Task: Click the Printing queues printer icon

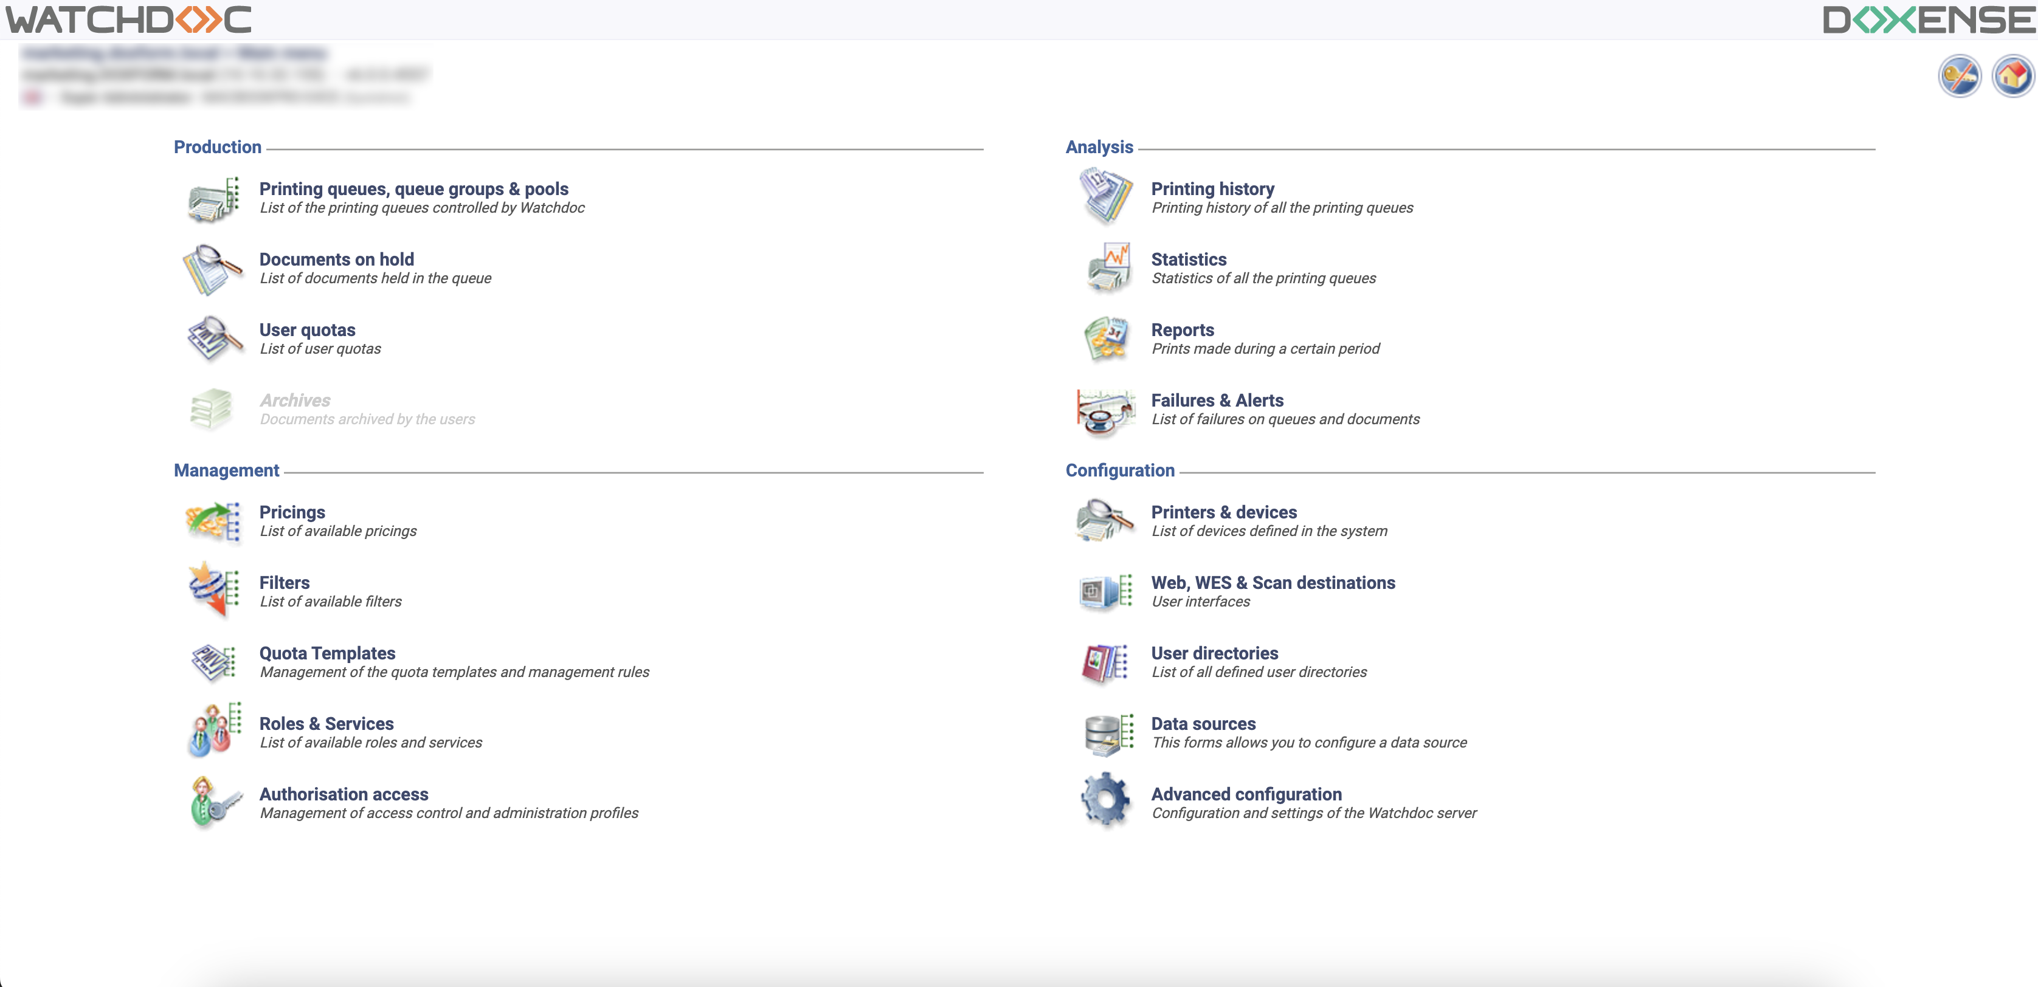Action: (x=213, y=199)
